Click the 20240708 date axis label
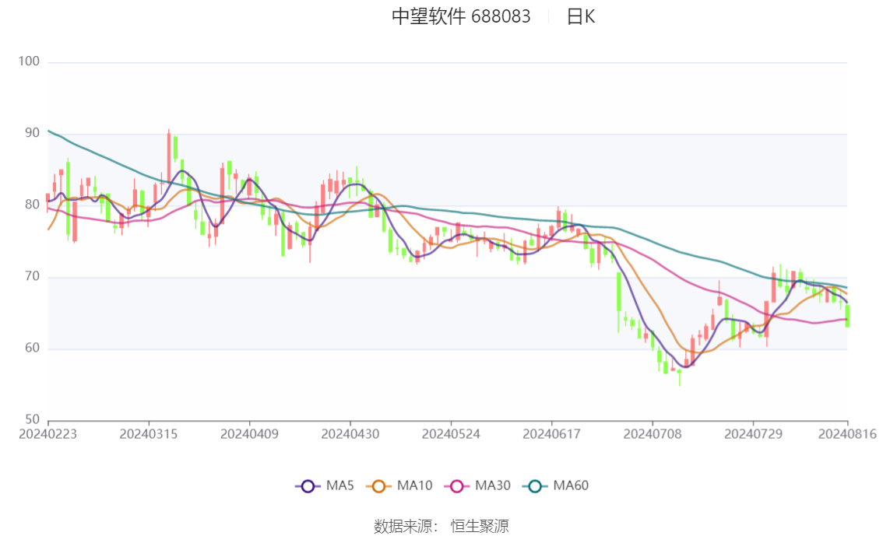Screen dimensions: 883x536 tap(653, 434)
